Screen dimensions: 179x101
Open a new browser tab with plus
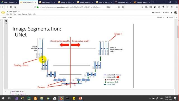154,2
